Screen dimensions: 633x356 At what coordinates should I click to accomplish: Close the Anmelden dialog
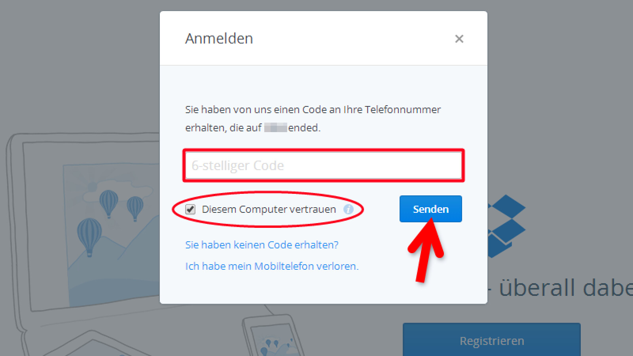459,39
